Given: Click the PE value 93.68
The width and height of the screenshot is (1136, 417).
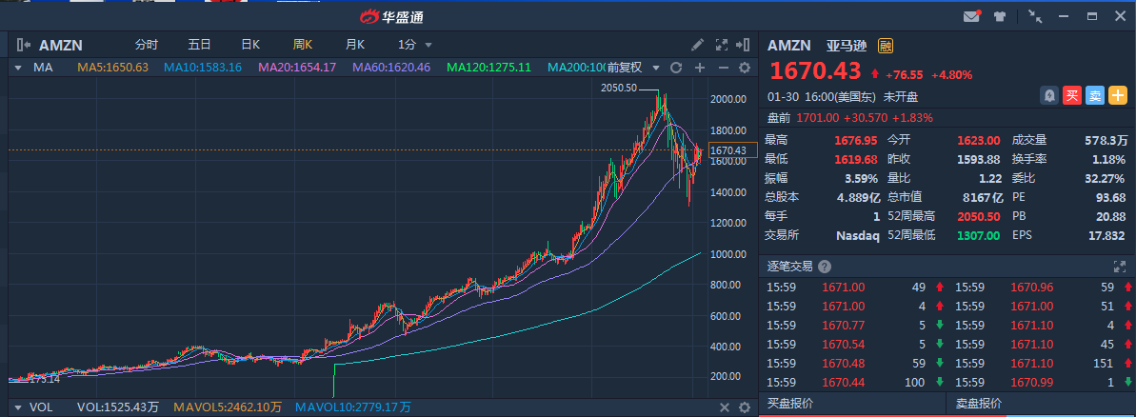Looking at the screenshot, I should (1110, 197).
